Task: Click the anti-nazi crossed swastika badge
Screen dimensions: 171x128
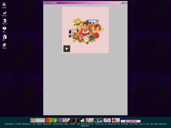Action: (x=116, y=120)
